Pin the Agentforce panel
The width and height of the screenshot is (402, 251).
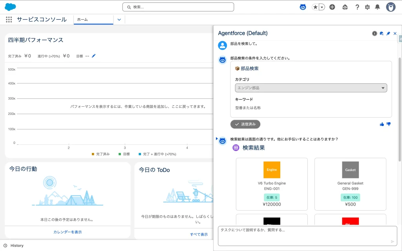(388, 34)
